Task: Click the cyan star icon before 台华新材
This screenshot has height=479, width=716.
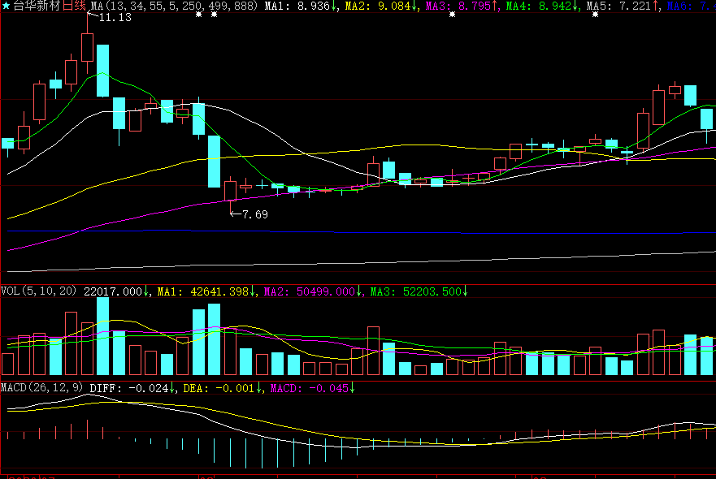Action: click(6, 6)
